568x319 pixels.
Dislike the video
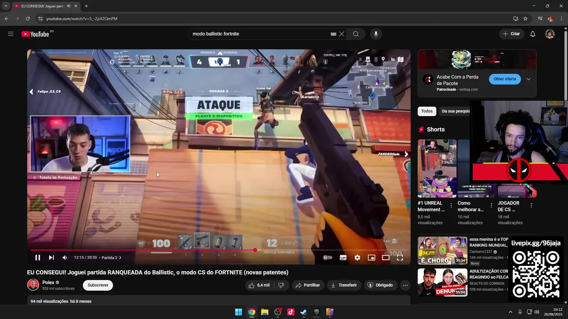(x=281, y=285)
